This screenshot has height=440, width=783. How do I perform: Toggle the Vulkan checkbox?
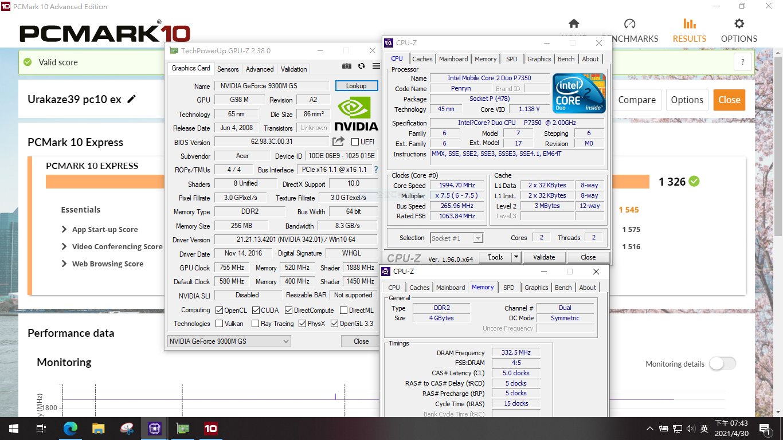point(220,324)
